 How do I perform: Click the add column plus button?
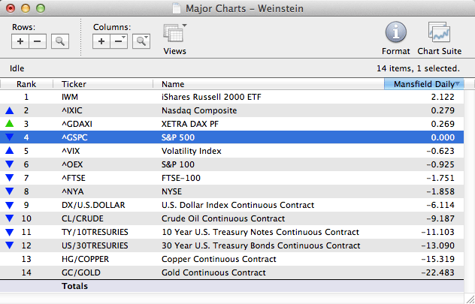pyautogui.click(x=101, y=41)
